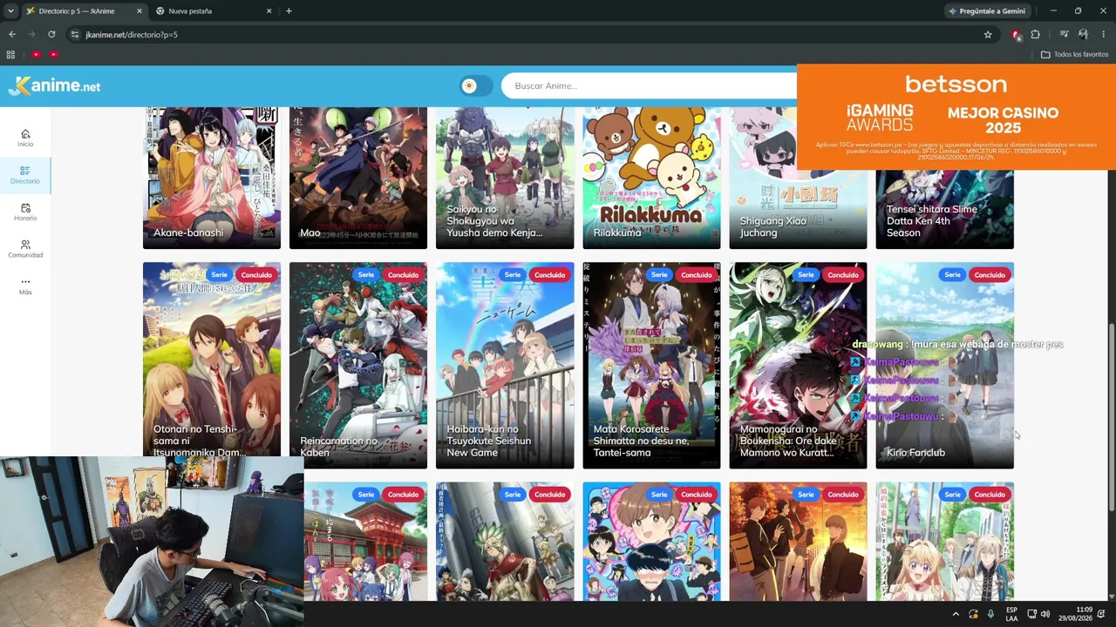Open the Todos los favoritos folder

[1074, 54]
